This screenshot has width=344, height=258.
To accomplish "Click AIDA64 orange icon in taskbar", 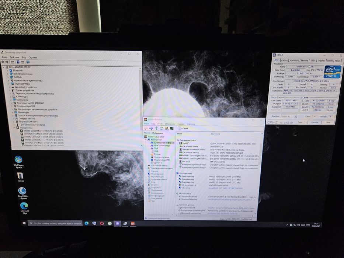I will point(133,224).
